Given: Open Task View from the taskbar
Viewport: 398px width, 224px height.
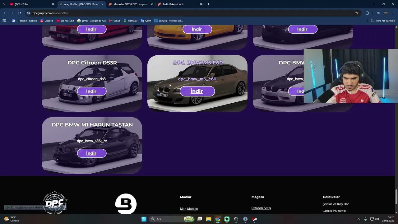Looking at the screenshot, I should pyautogui.click(x=200, y=219).
